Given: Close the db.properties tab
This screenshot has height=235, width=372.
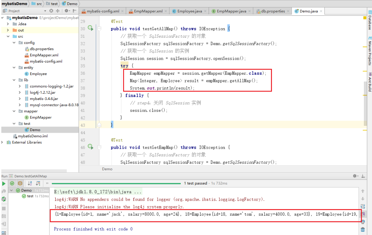Looking at the screenshot, I should pyautogui.click(x=288, y=11).
